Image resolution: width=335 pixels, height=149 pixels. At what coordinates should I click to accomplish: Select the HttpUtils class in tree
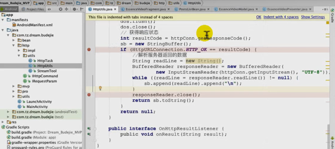[x=45, y=66]
